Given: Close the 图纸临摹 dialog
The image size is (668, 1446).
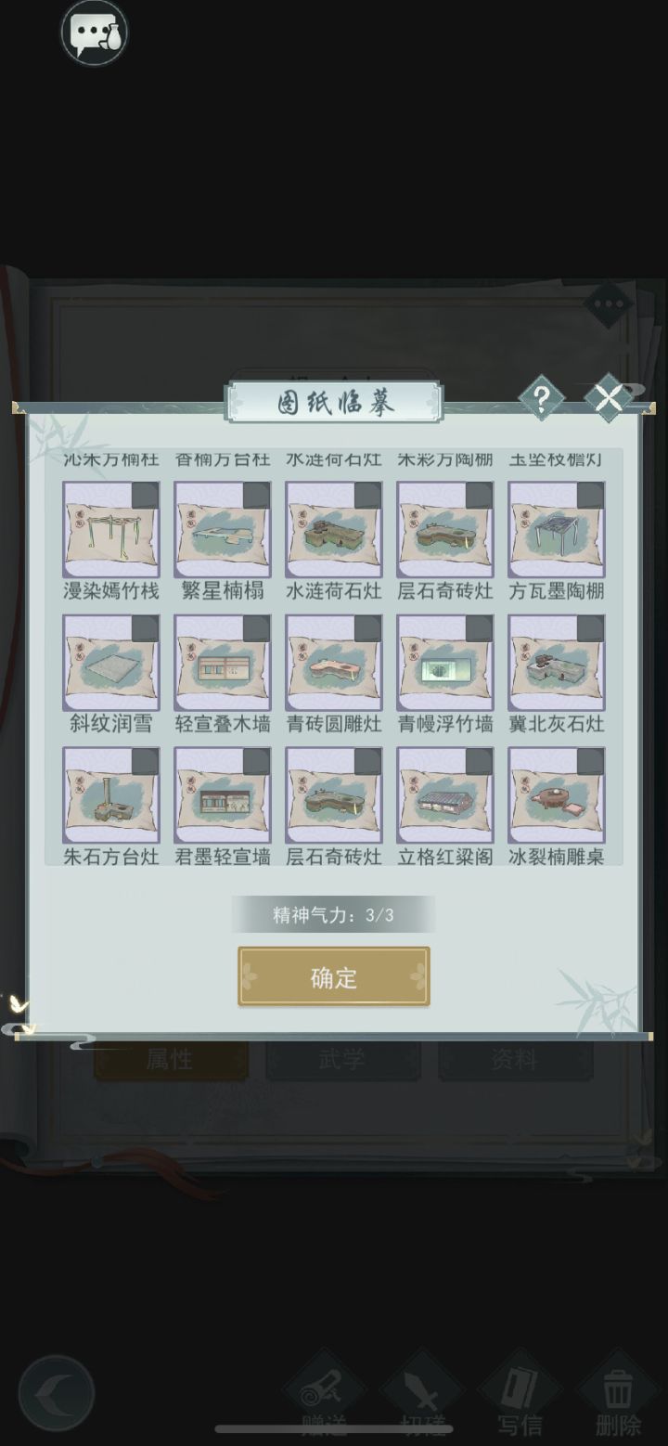Looking at the screenshot, I should (609, 398).
